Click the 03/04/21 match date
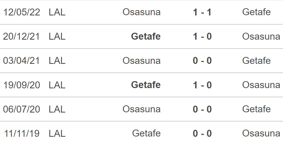283x145 pixels. click(x=22, y=61)
